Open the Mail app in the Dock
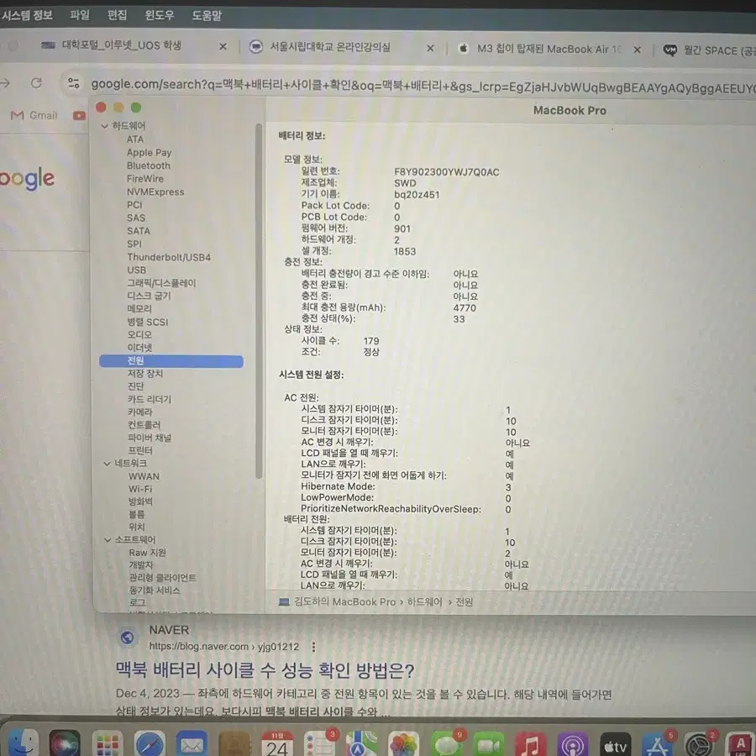Screen dimensions: 756x756 pos(192,744)
